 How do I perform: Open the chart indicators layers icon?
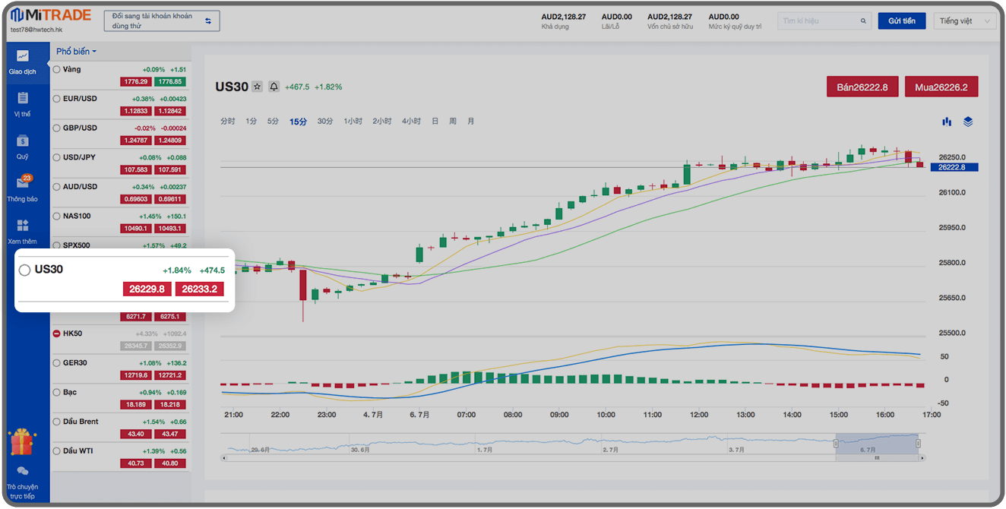point(967,122)
